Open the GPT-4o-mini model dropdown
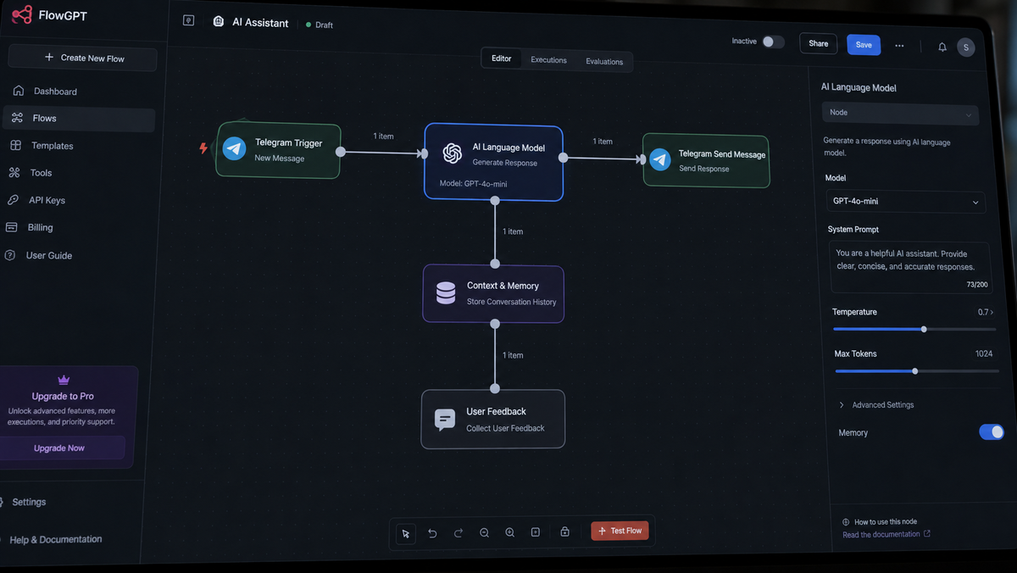The width and height of the screenshot is (1017, 573). (906, 202)
